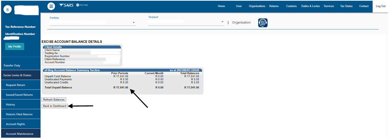Image resolution: width=390 pixels, height=138 pixels.
Task: Click the SARS eFiling logo
Action: pos(73,5)
